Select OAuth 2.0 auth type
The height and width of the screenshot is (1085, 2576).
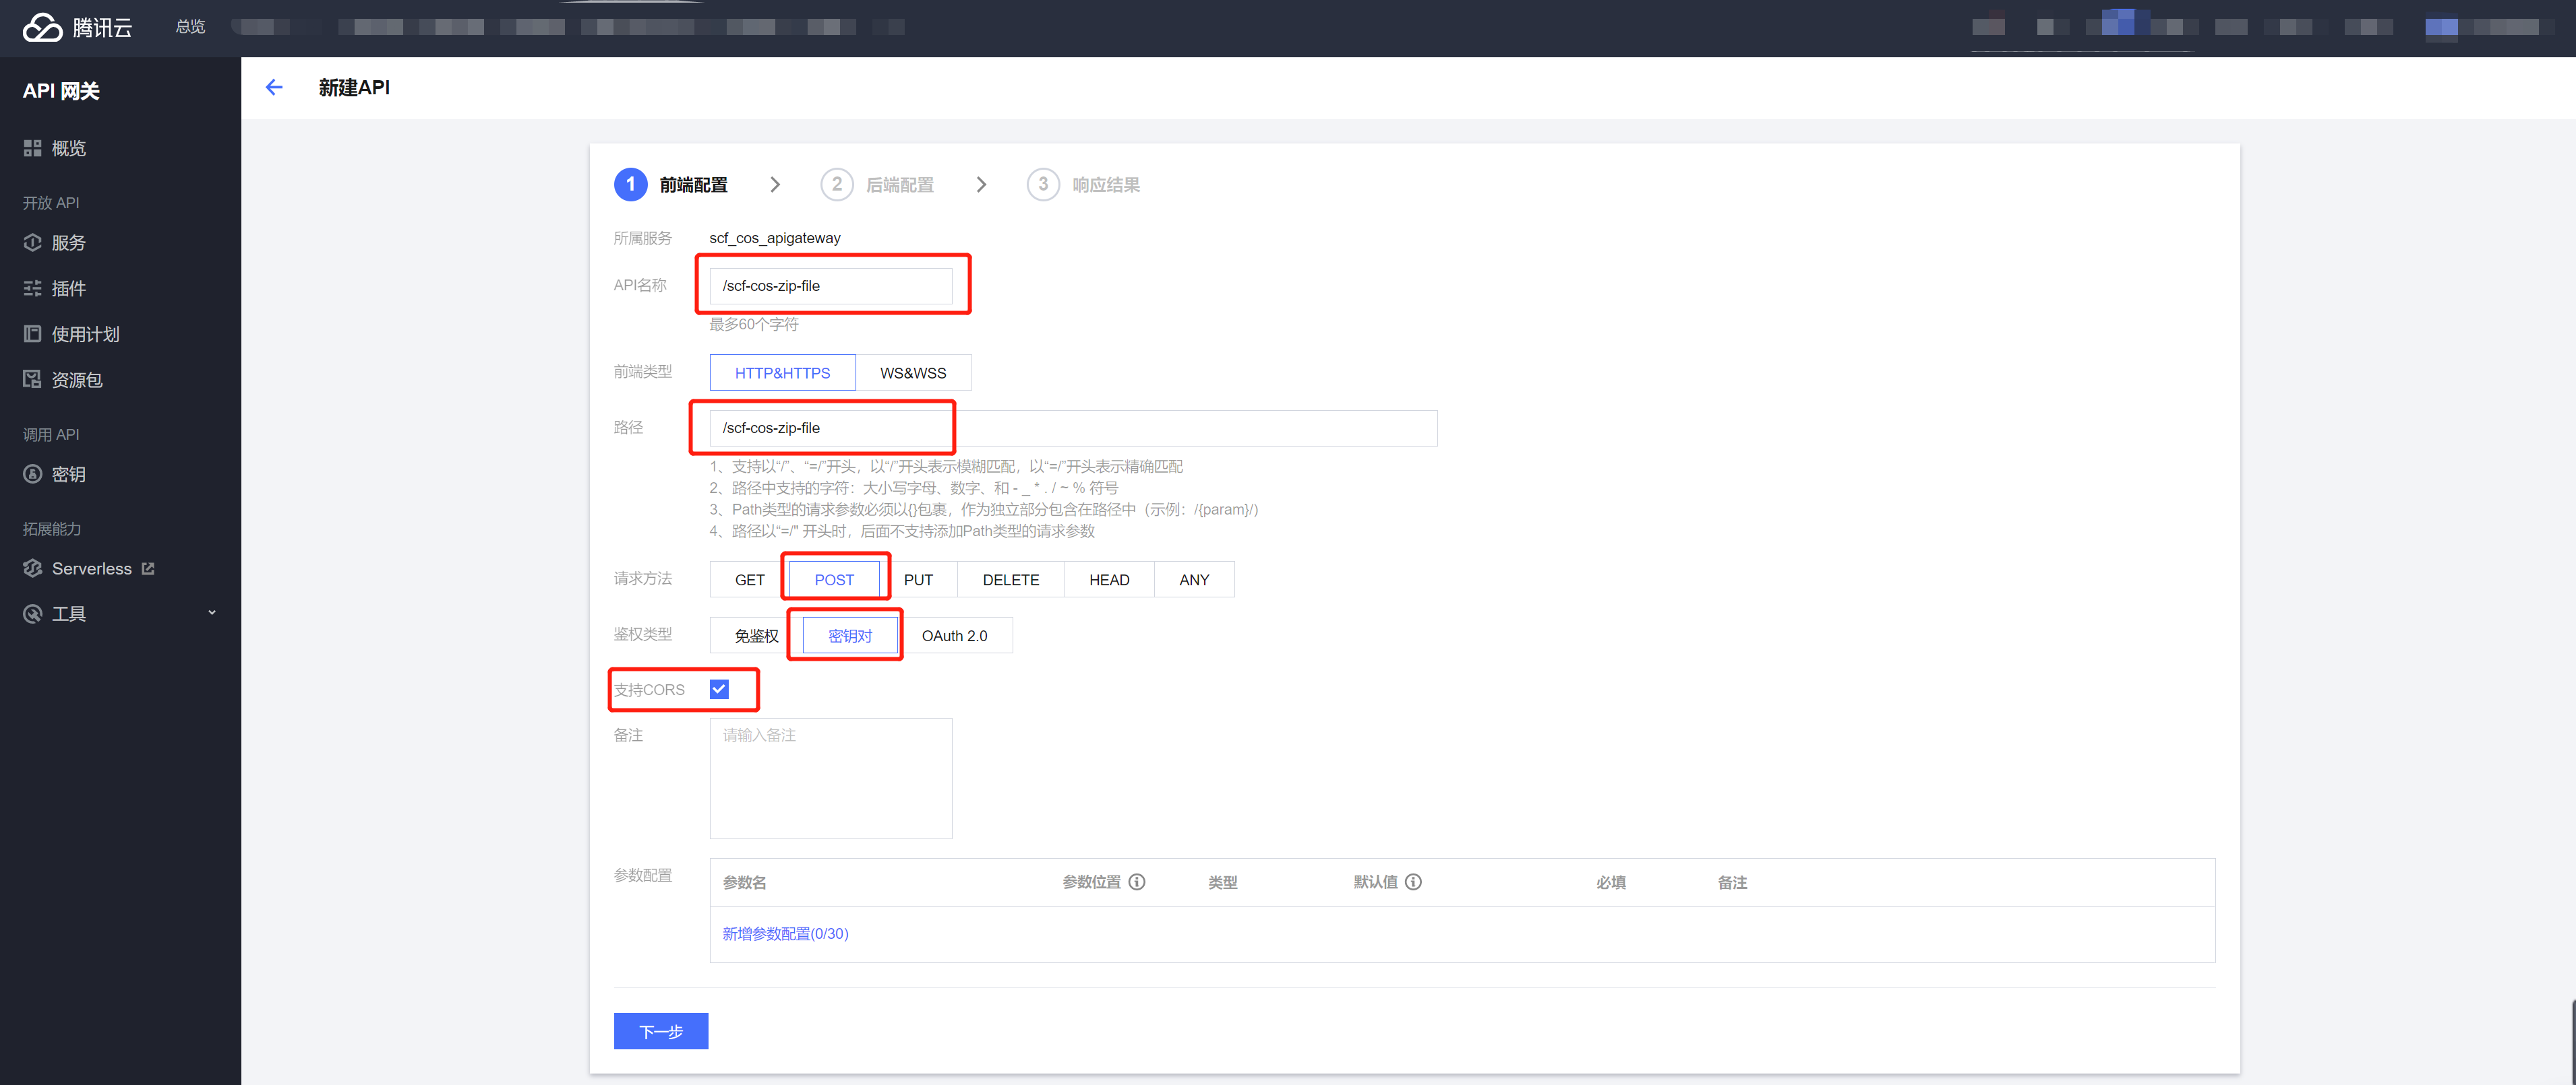[x=954, y=635]
